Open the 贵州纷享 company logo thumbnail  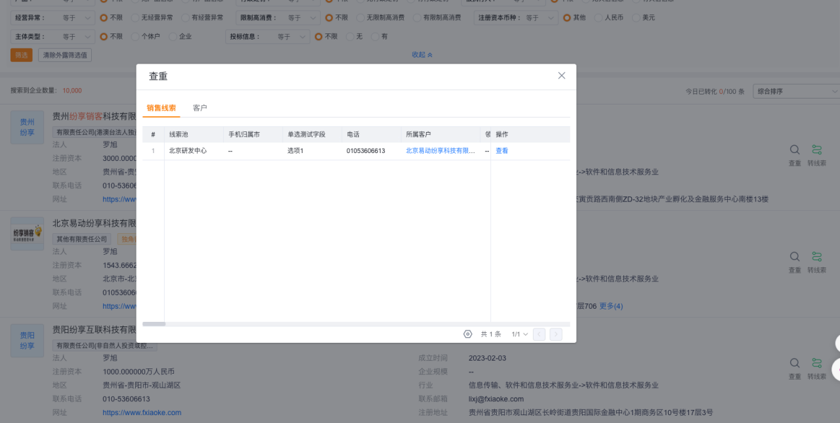click(x=27, y=127)
